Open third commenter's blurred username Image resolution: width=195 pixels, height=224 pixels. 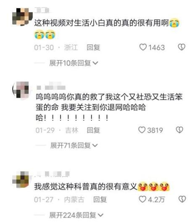click(x=52, y=174)
